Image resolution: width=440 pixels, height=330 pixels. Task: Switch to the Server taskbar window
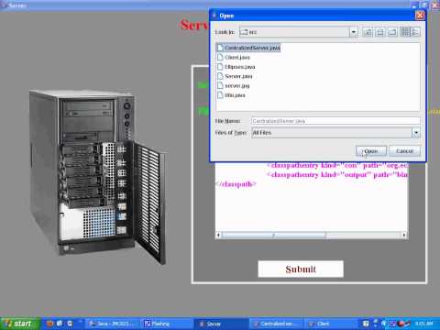(221, 324)
